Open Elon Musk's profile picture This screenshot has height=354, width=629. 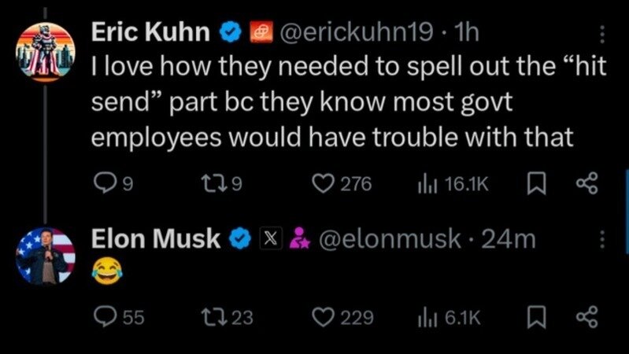(45, 256)
